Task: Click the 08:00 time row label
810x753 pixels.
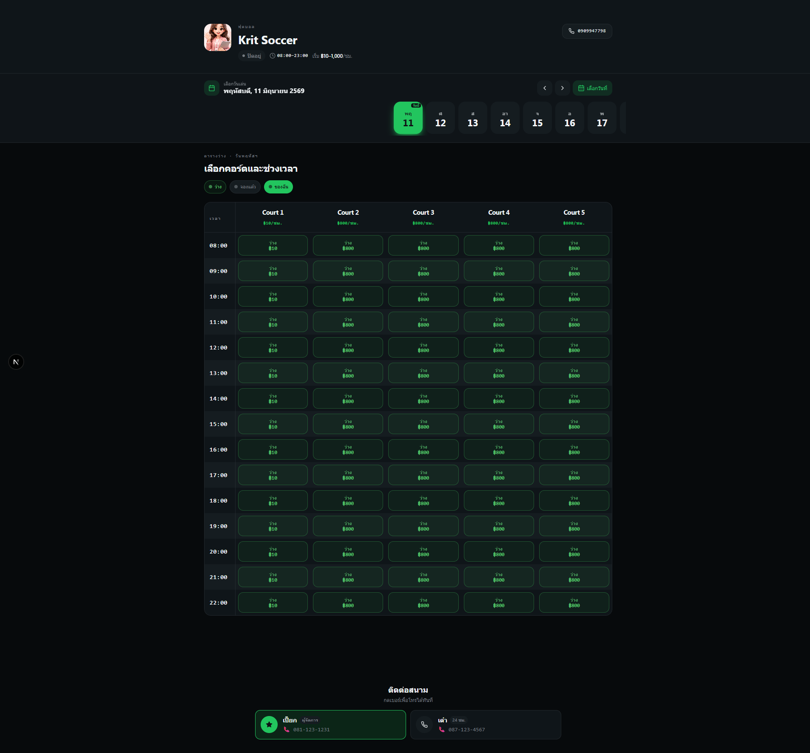Action: pos(219,245)
